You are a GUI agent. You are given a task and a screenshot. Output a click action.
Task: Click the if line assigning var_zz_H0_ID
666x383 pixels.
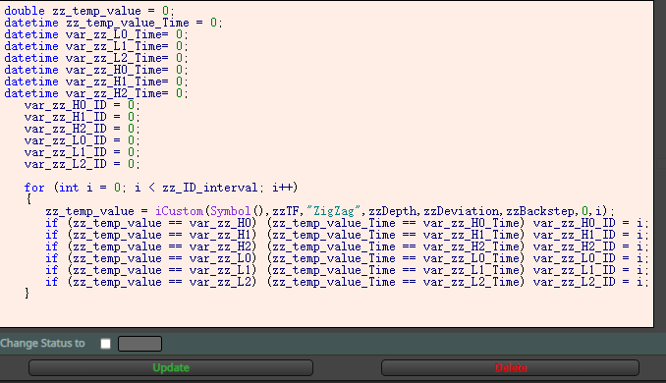coord(347,223)
